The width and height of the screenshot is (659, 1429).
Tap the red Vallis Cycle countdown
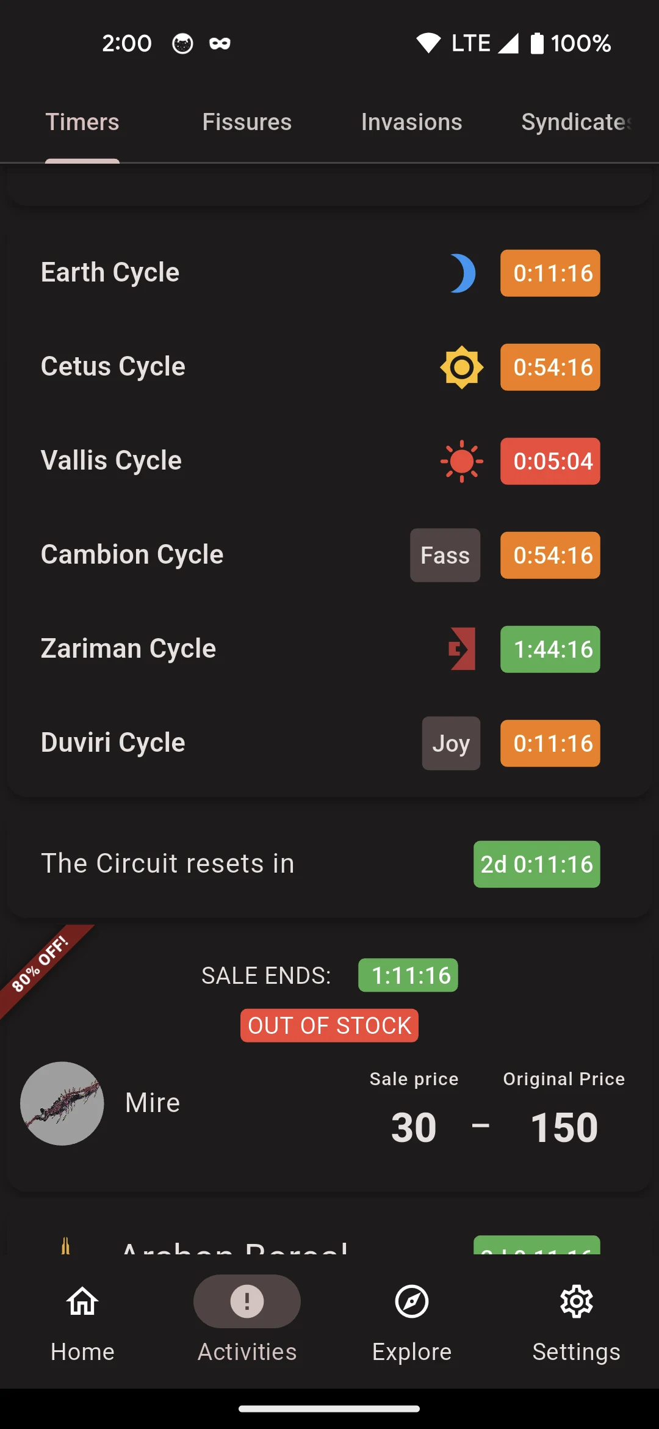click(x=550, y=461)
